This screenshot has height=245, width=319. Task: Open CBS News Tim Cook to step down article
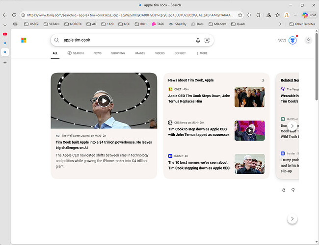[198, 132]
